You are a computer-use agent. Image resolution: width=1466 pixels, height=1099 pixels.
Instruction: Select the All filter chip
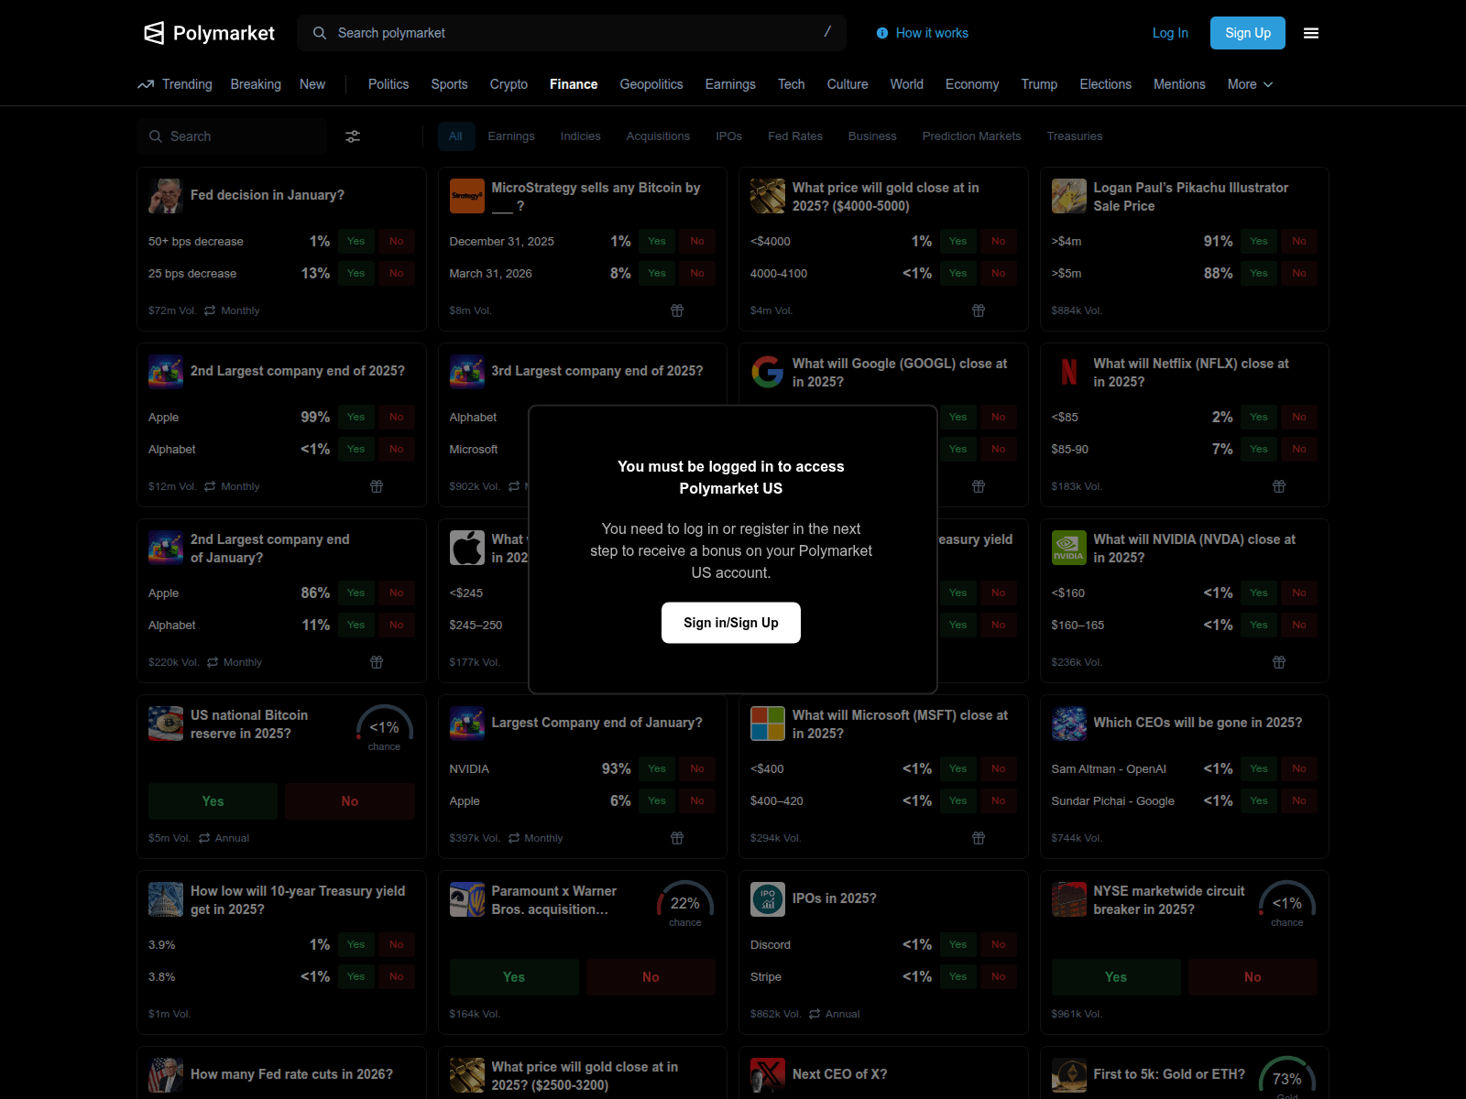coord(455,136)
